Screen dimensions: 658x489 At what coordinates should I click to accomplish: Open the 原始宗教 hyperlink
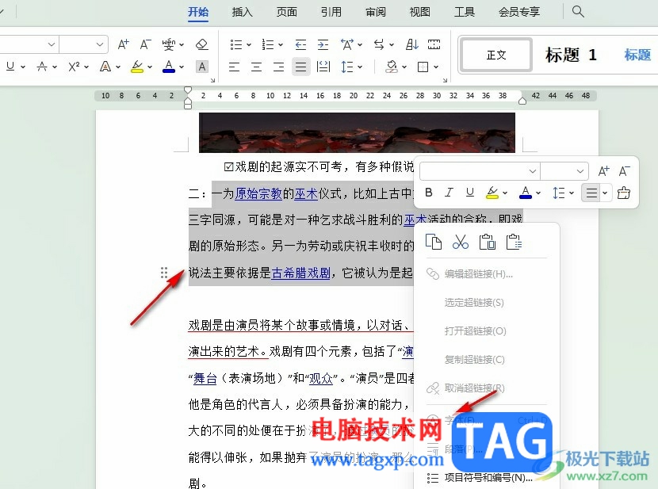click(x=258, y=193)
